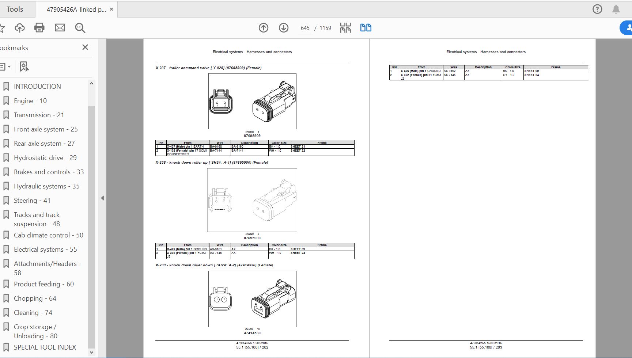Open the Electrical systems - 55 bookmark

pyautogui.click(x=45, y=250)
